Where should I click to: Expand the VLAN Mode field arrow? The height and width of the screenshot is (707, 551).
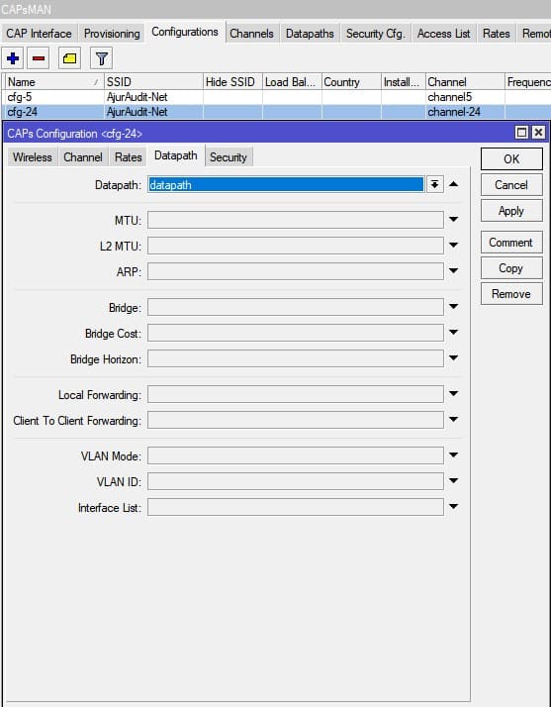[x=454, y=454]
